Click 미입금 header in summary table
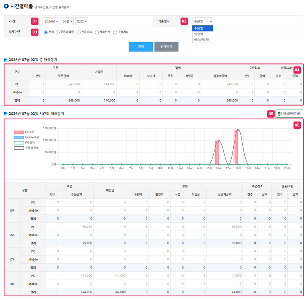Screen dimensions: 307x300 point(99,72)
